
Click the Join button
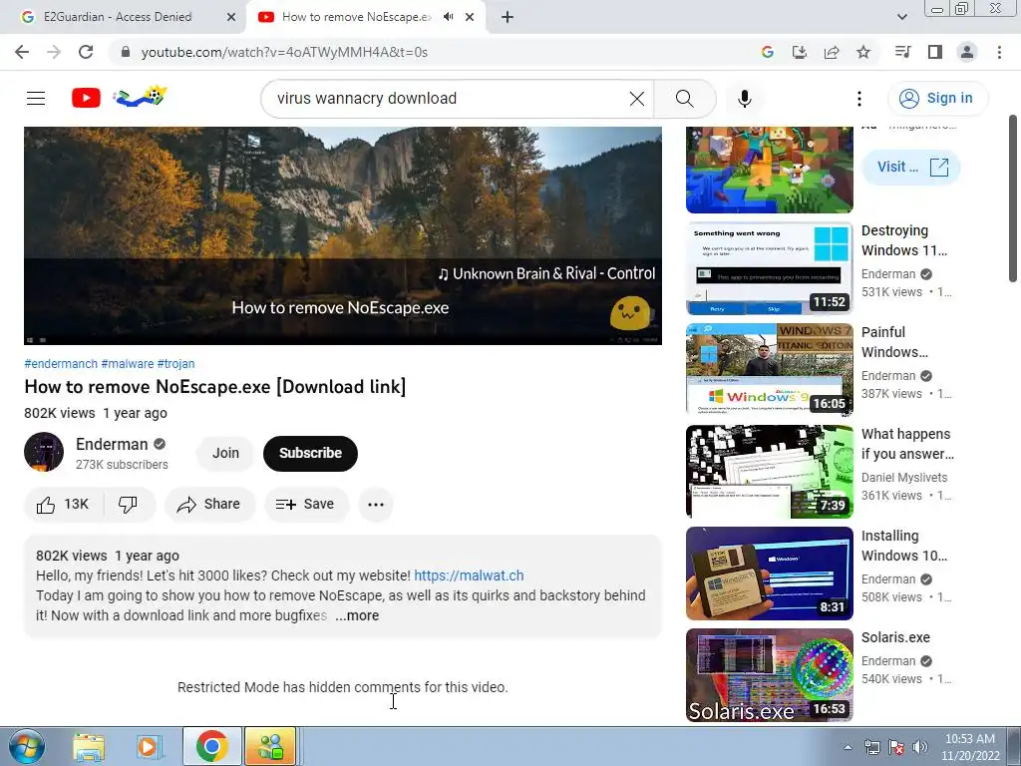coord(225,454)
